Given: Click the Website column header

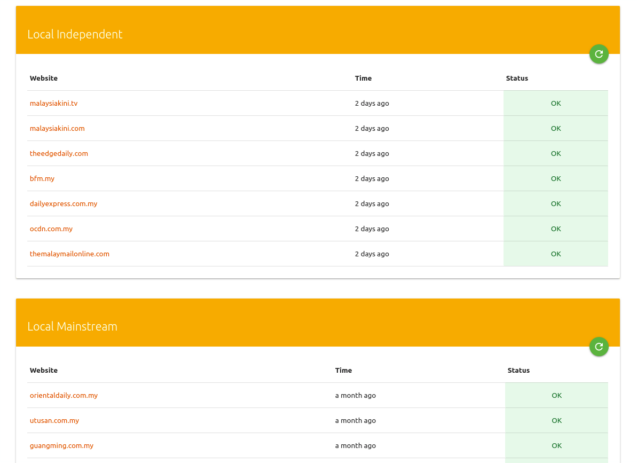Looking at the screenshot, I should point(44,78).
